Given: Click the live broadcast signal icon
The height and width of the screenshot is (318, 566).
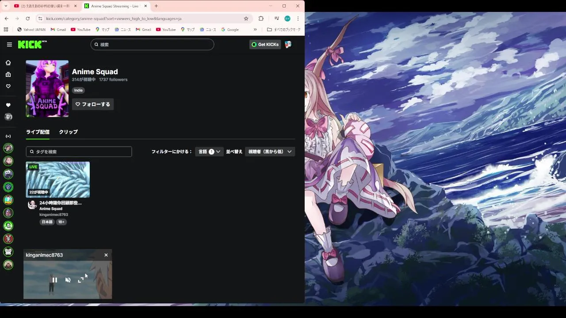Looking at the screenshot, I should (8, 136).
